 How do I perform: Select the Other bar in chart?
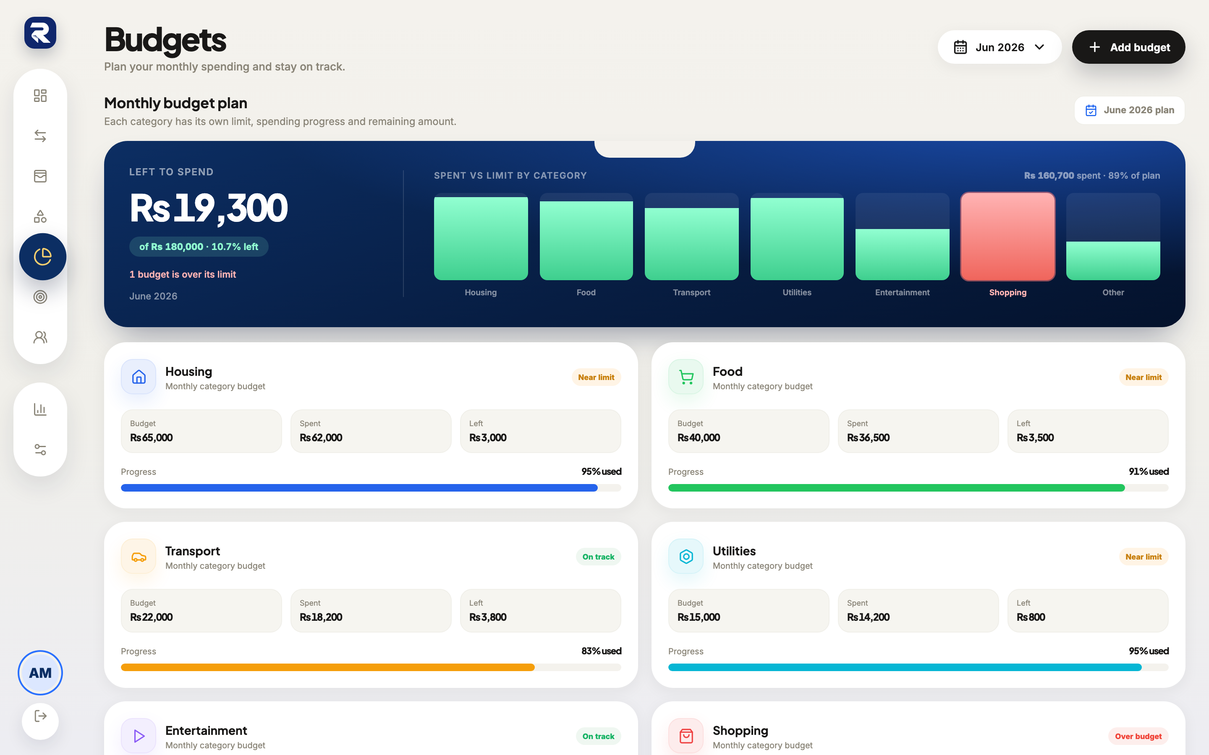click(1113, 260)
